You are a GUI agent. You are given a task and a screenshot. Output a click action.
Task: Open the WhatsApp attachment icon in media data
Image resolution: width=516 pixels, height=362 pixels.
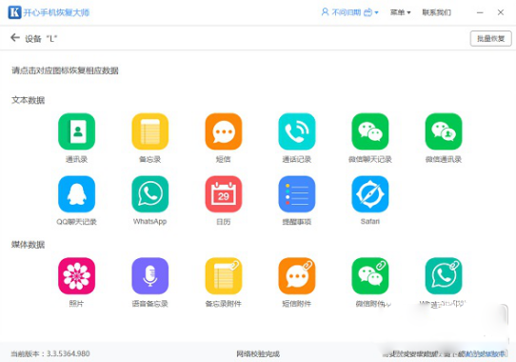[x=444, y=275]
